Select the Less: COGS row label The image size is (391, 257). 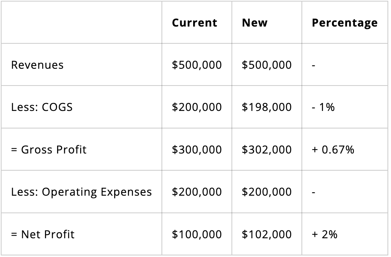[42, 107]
